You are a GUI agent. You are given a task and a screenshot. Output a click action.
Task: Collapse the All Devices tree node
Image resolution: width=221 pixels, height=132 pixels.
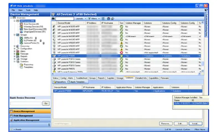tap(14, 21)
